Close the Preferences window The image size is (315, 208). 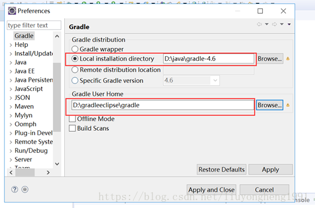(283, 11)
